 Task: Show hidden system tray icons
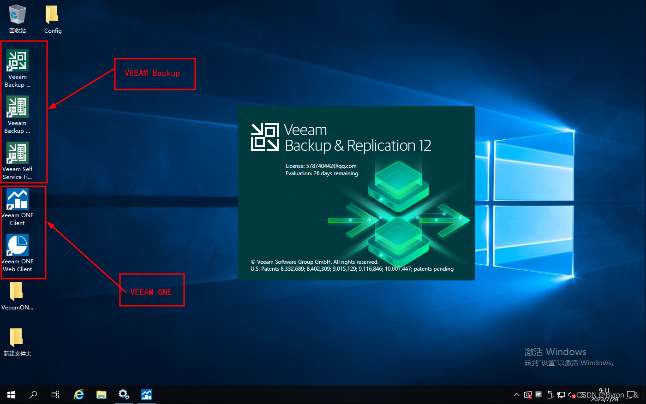pyautogui.click(x=517, y=395)
